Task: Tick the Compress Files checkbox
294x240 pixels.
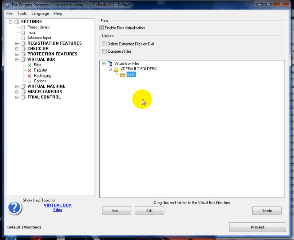Action: point(104,51)
